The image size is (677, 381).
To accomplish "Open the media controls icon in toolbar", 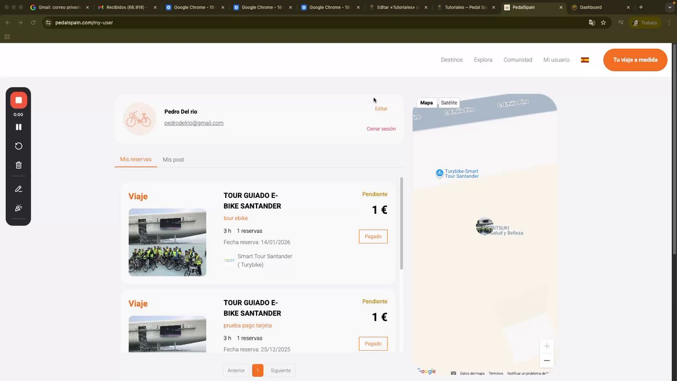I will coord(621,23).
